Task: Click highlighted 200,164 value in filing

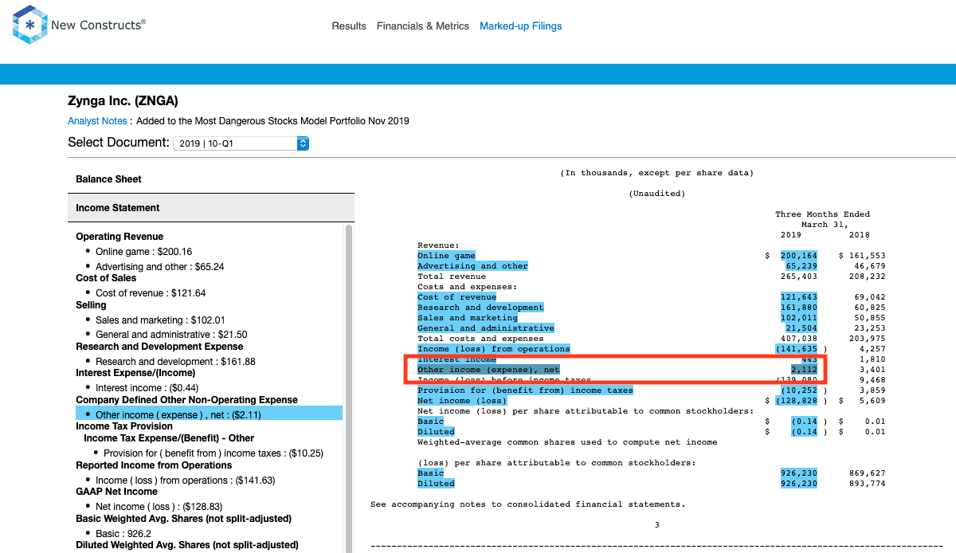Action: pyautogui.click(x=799, y=256)
